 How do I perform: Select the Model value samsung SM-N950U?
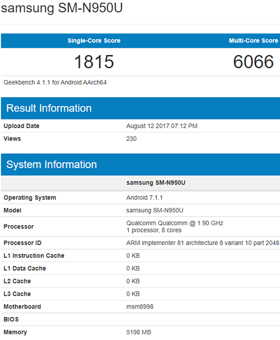(x=155, y=210)
